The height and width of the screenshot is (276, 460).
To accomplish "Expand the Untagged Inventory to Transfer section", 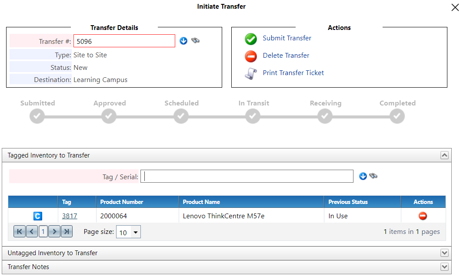I will tap(444, 253).
